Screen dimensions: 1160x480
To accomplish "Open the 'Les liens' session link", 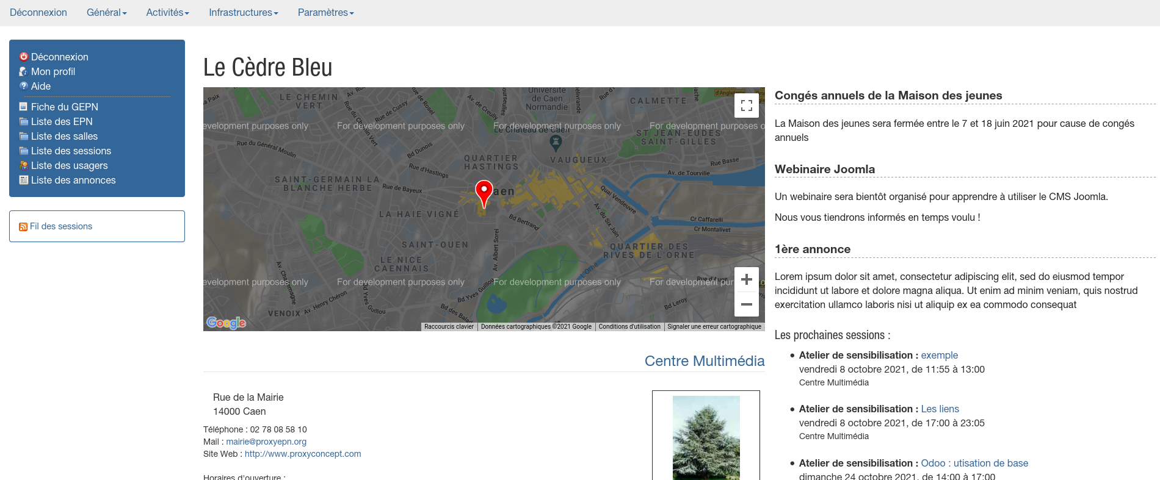I will pyautogui.click(x=940, y=409).
